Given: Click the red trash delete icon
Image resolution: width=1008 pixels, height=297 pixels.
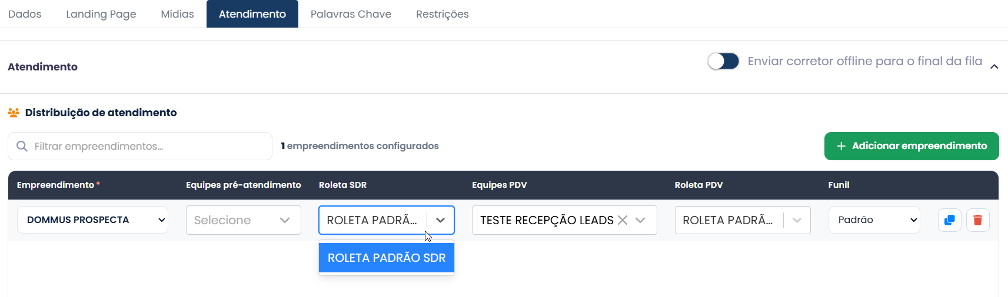Looking at the screenshot, I should [x=978, y=220].
